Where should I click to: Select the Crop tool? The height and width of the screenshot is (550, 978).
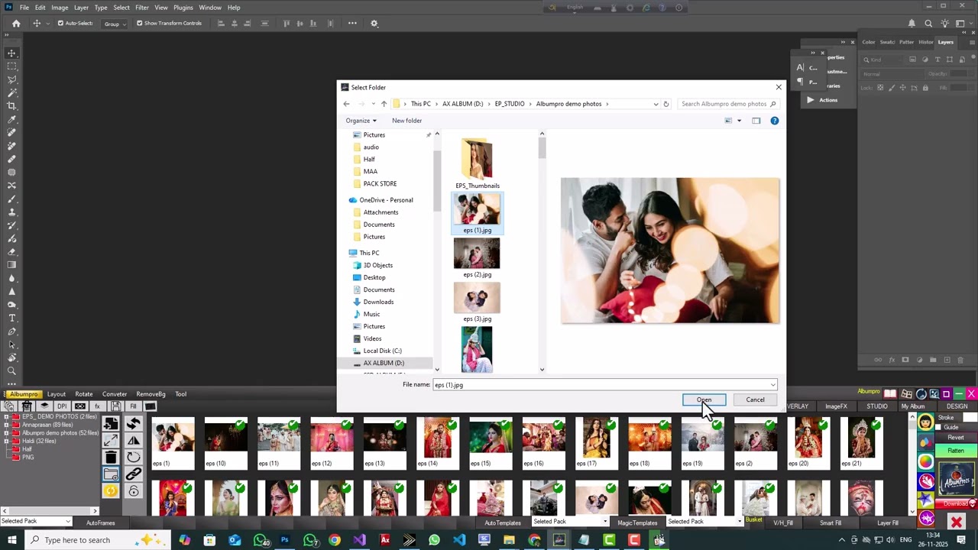click(12, 106)
